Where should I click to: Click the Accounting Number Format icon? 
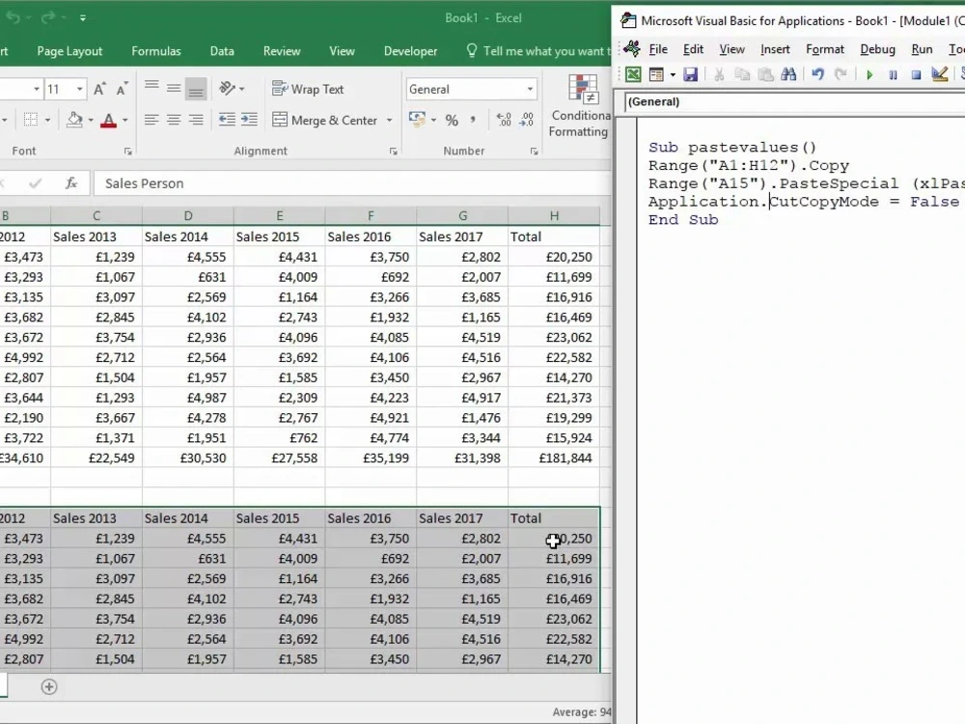click(417, 120)
